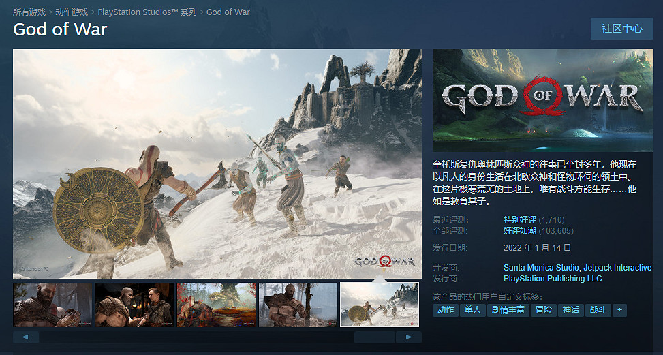Add a tag with the plus button
Screen dimensions: 663x355
(x=619, y=310)
